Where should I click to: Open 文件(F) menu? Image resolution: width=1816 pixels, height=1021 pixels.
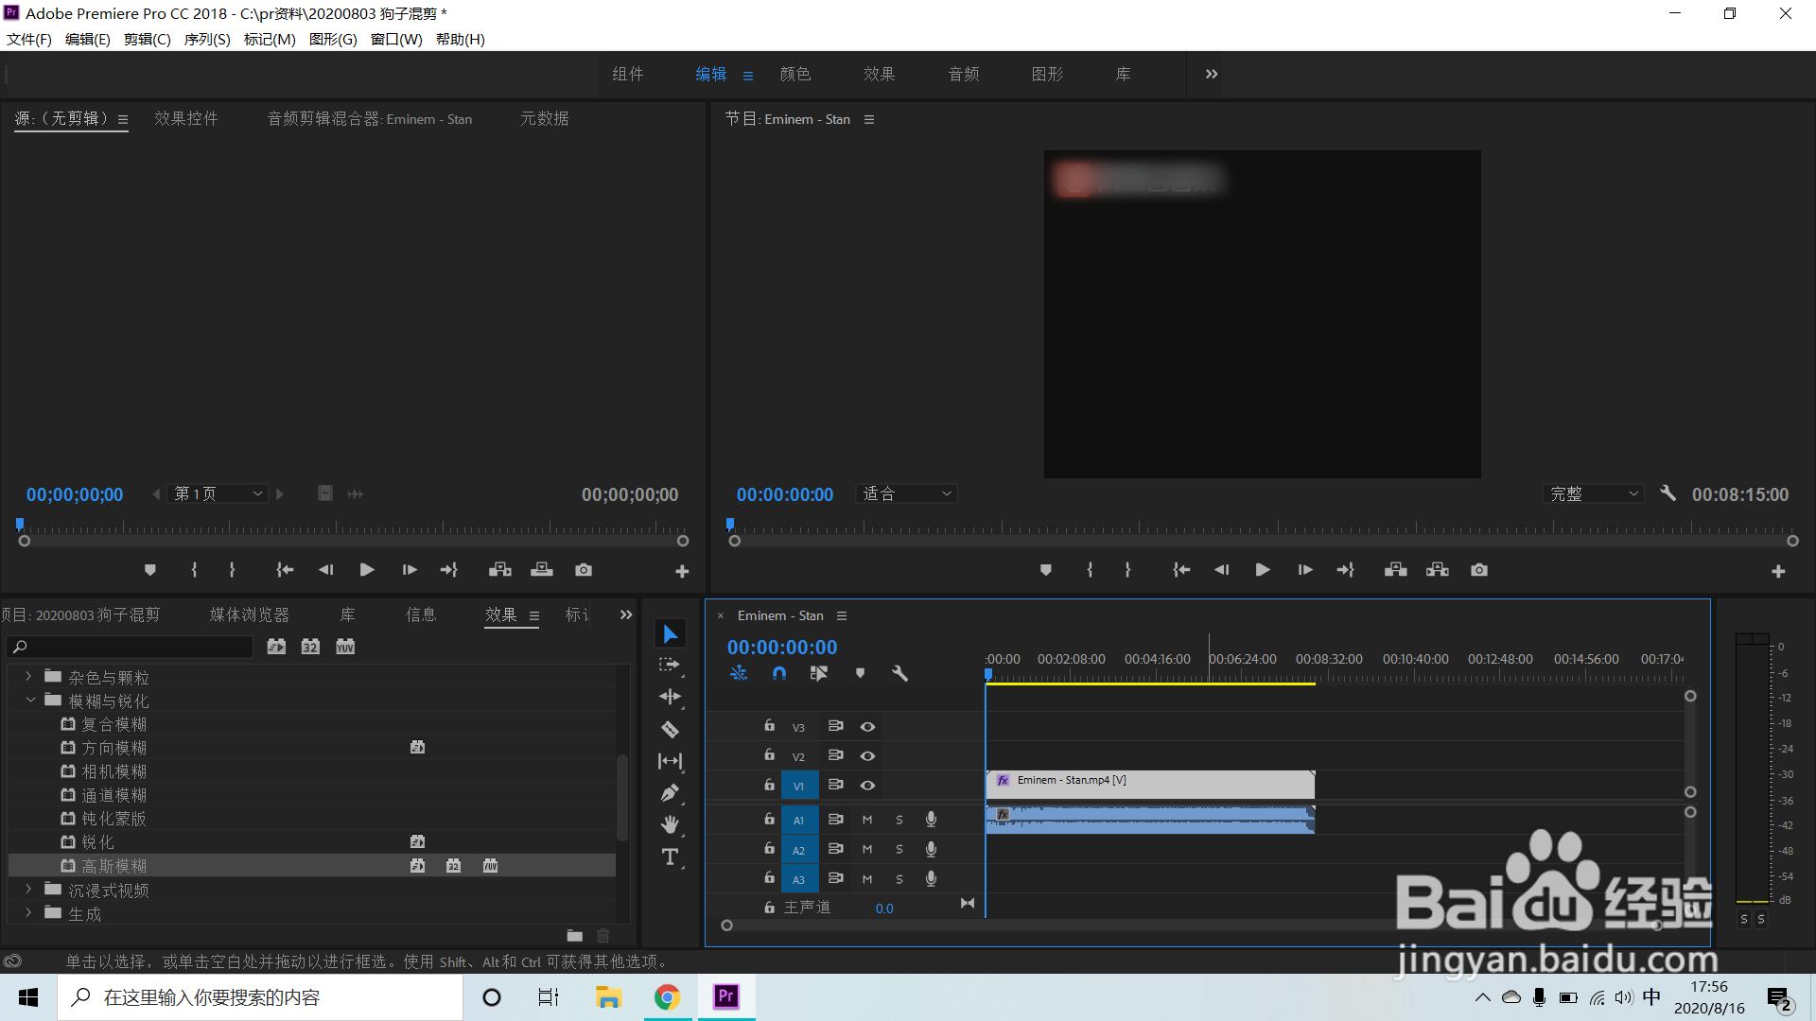29,39
